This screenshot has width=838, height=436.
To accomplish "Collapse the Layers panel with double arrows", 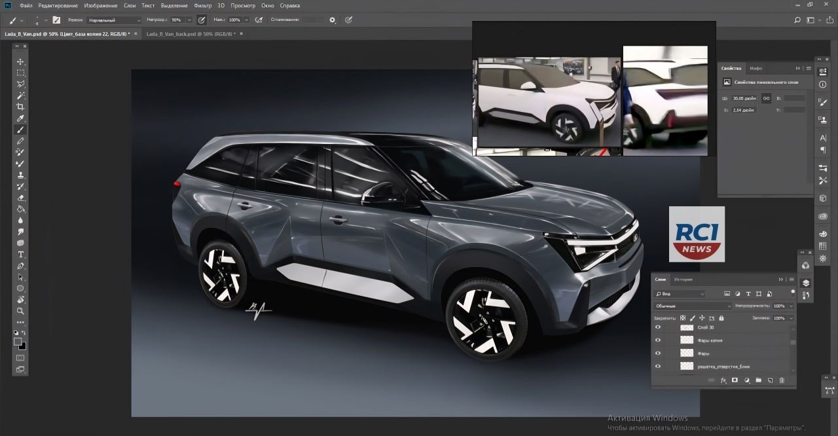I will (780, 280).
